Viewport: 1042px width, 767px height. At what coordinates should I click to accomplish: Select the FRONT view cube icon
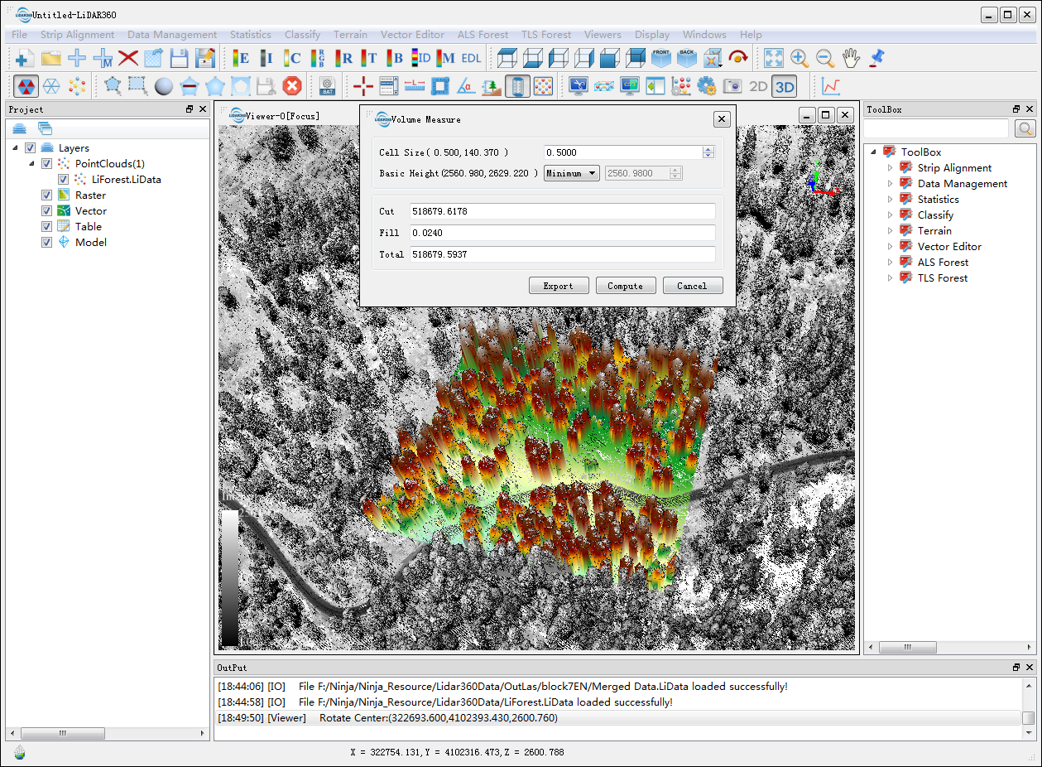[661, 58]
